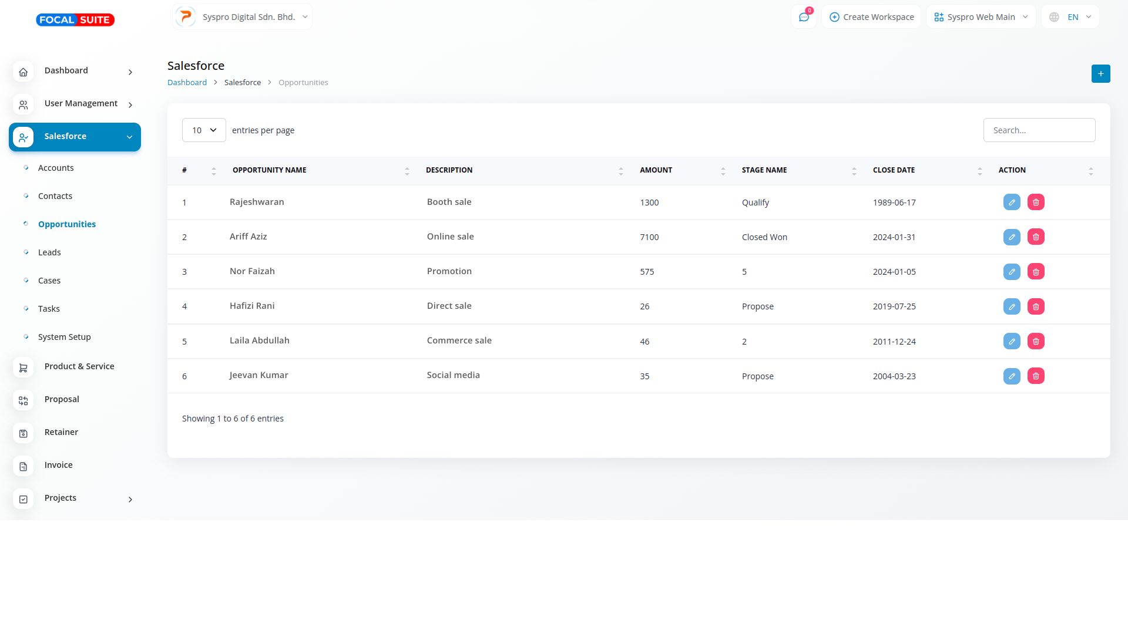
Task: Open the Syspro Digital Sdn. Bhd. company dropdown
Action: pyautogui.click(x=243, y=17)
